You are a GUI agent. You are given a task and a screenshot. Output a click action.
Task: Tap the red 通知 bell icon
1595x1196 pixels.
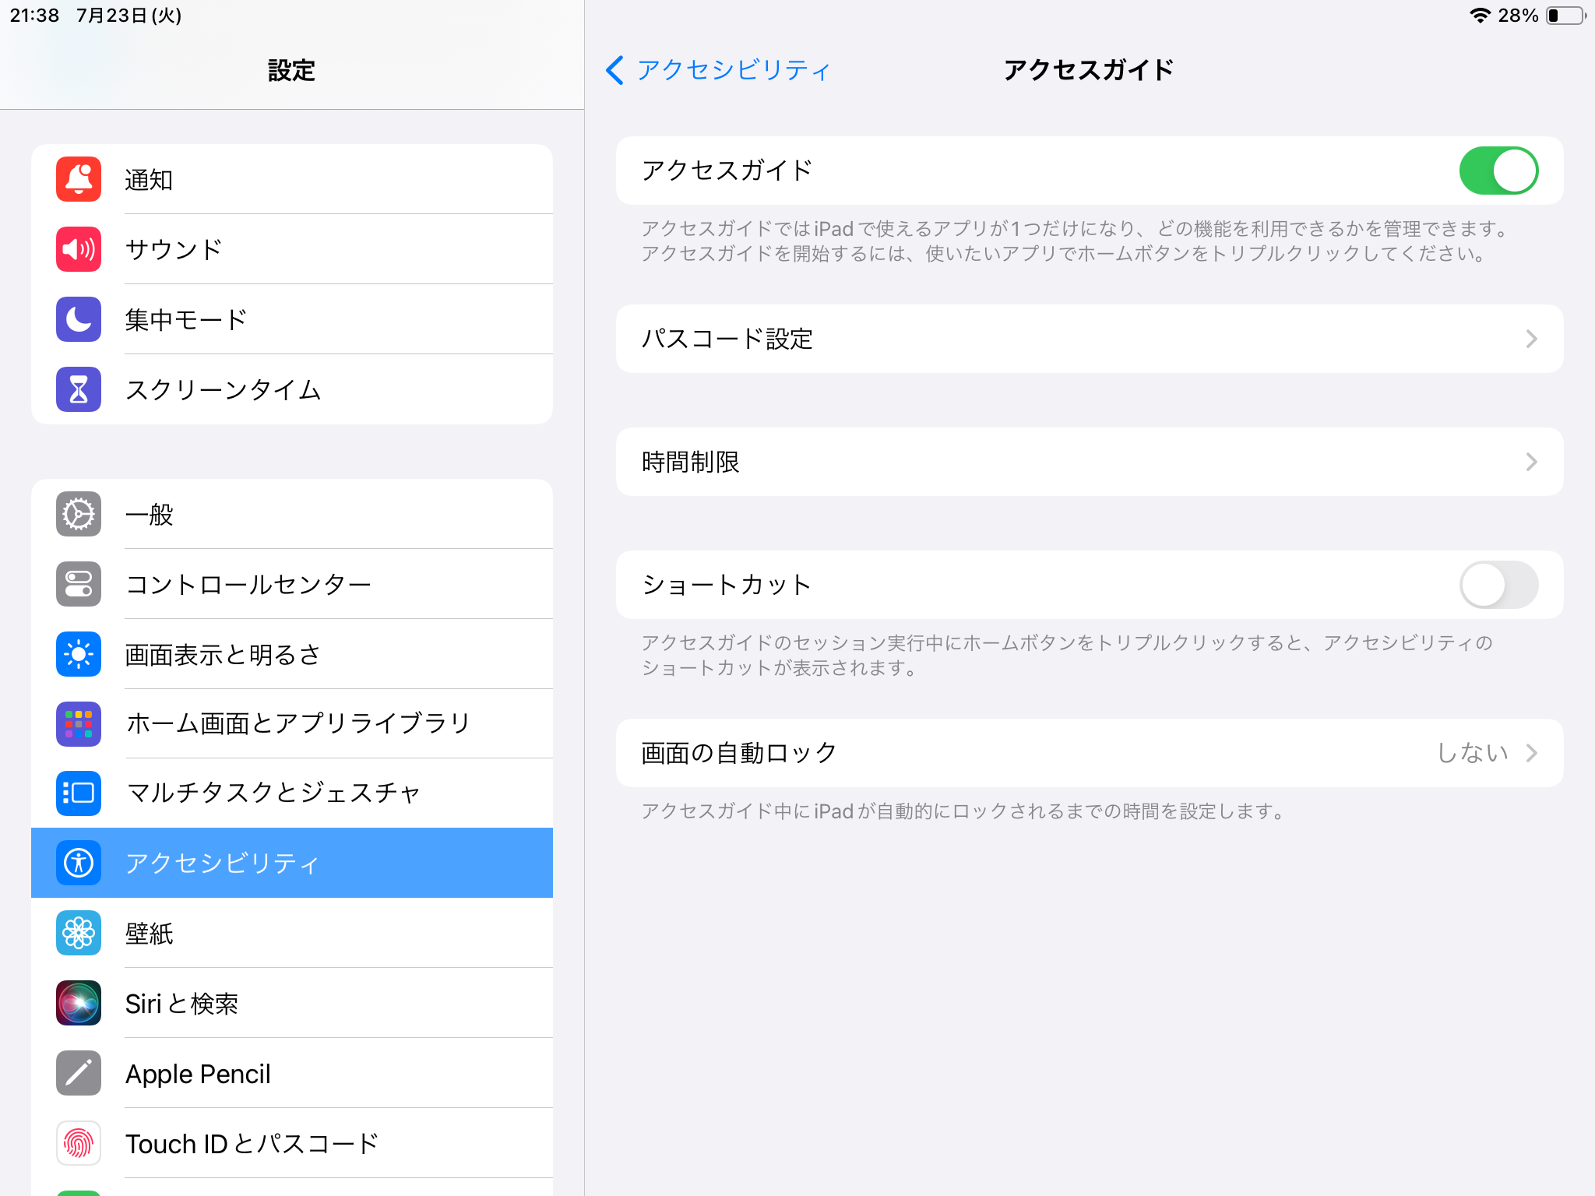[79, 179]
